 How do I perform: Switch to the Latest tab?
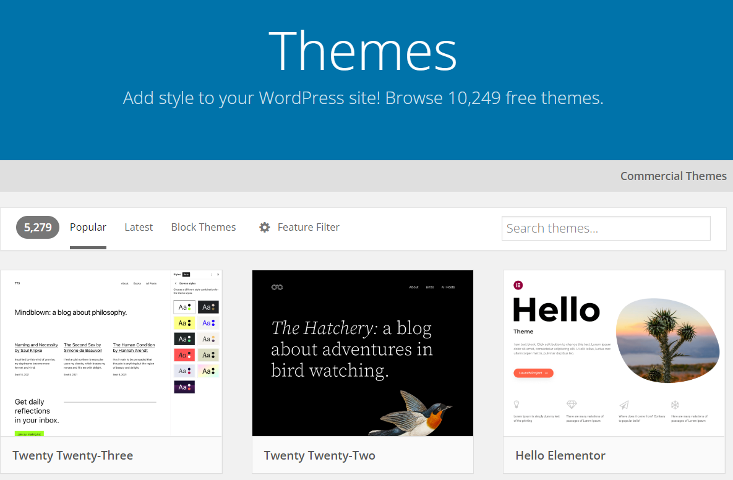[x=139, y=227]
